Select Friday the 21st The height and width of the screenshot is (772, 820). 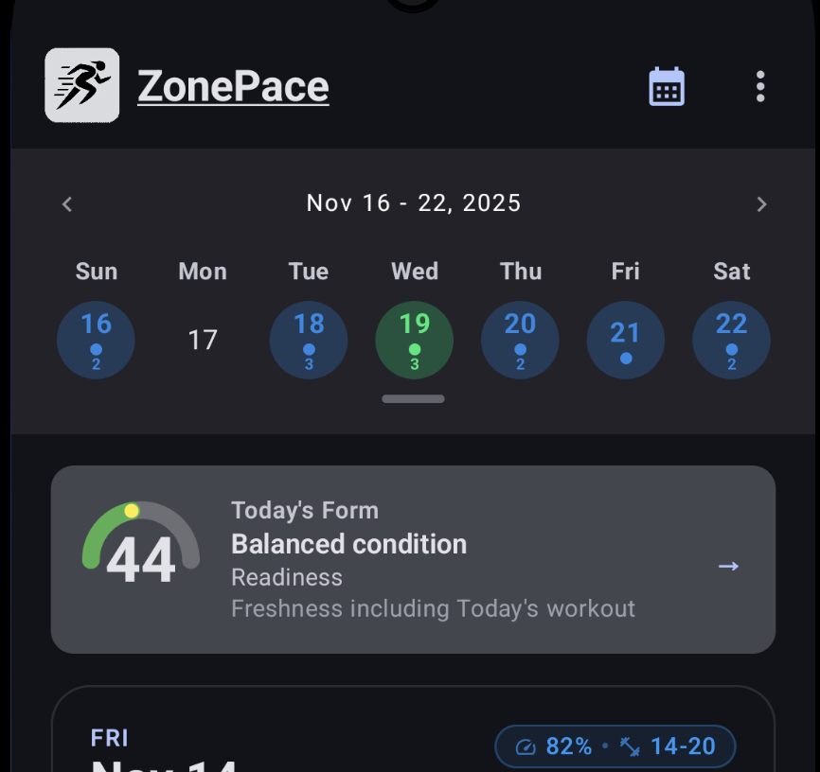click(626, 340)
